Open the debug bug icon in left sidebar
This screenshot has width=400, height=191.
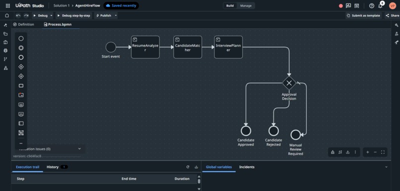(5, 51)
